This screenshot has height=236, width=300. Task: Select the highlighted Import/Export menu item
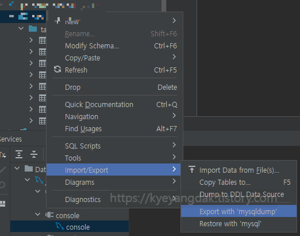click(113, 170)
